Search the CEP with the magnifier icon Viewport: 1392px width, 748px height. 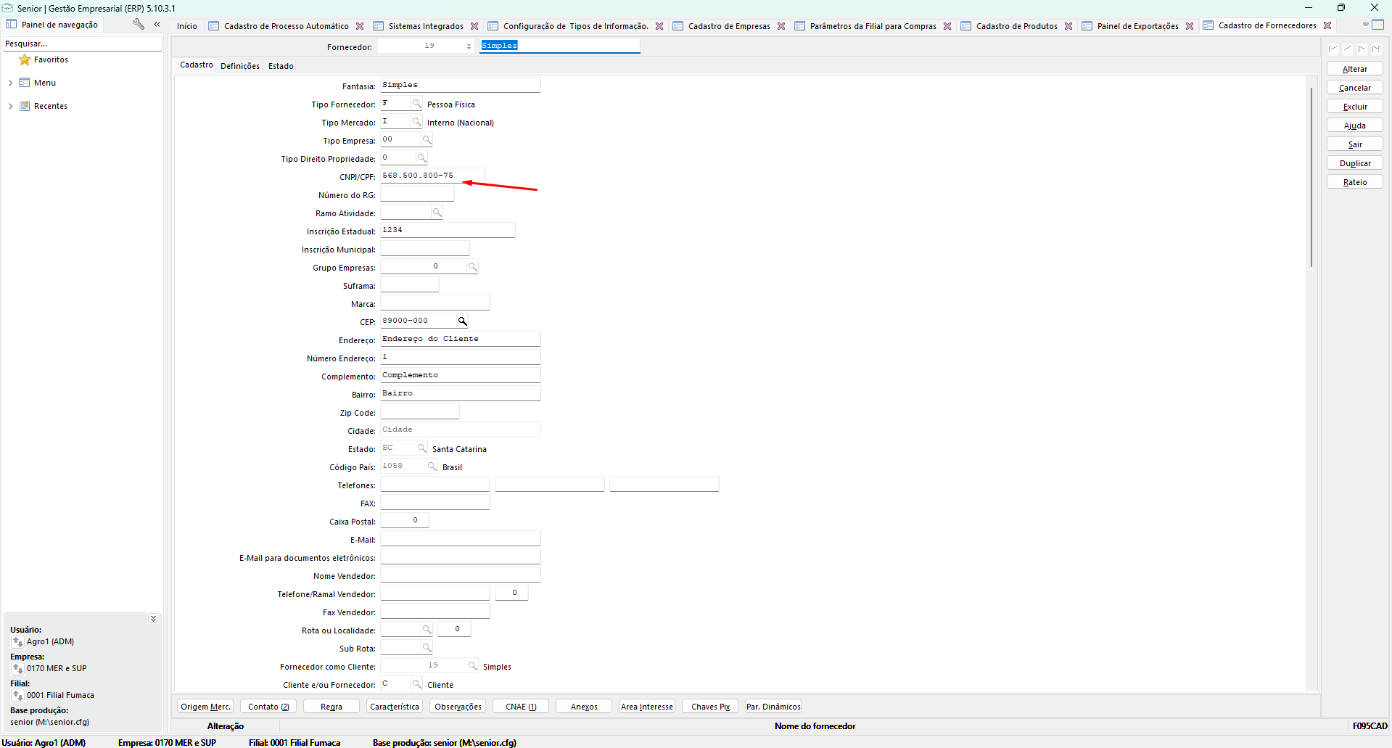pyautogui.click(x=462, y=321)
